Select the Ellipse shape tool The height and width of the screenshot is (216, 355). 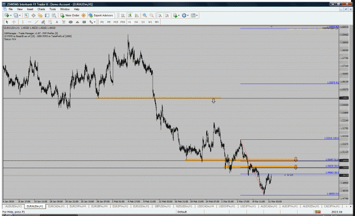coord(70,22)
